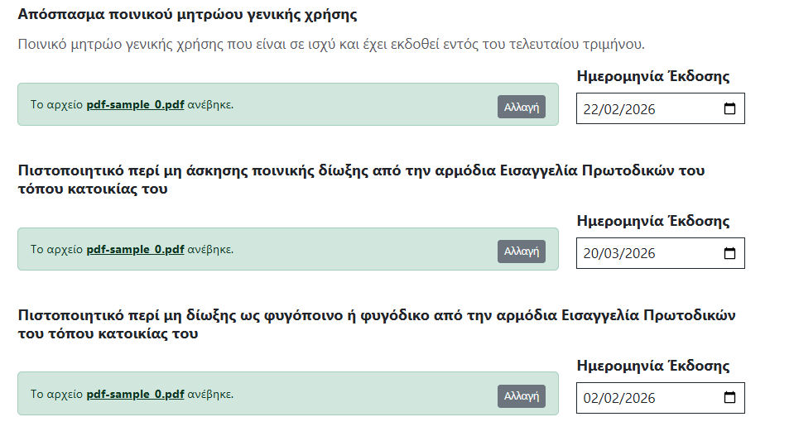Click the Ημερομηνία Έκδοσης label above 02/02/2026
Screen dimensions: 794x436
tap(652, 366)
